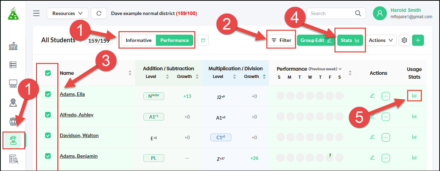The width and height of the screenshot is (440, 171).
Task: Expand the Resources dropdown
Action: coord(67,13)
